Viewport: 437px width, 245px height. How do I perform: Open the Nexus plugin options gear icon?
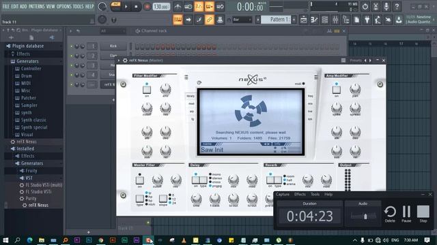pos(125,61)
